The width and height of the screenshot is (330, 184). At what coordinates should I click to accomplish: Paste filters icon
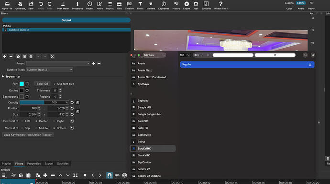click(x=24, y=57)
